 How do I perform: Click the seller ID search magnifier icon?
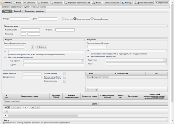point(32,47)
